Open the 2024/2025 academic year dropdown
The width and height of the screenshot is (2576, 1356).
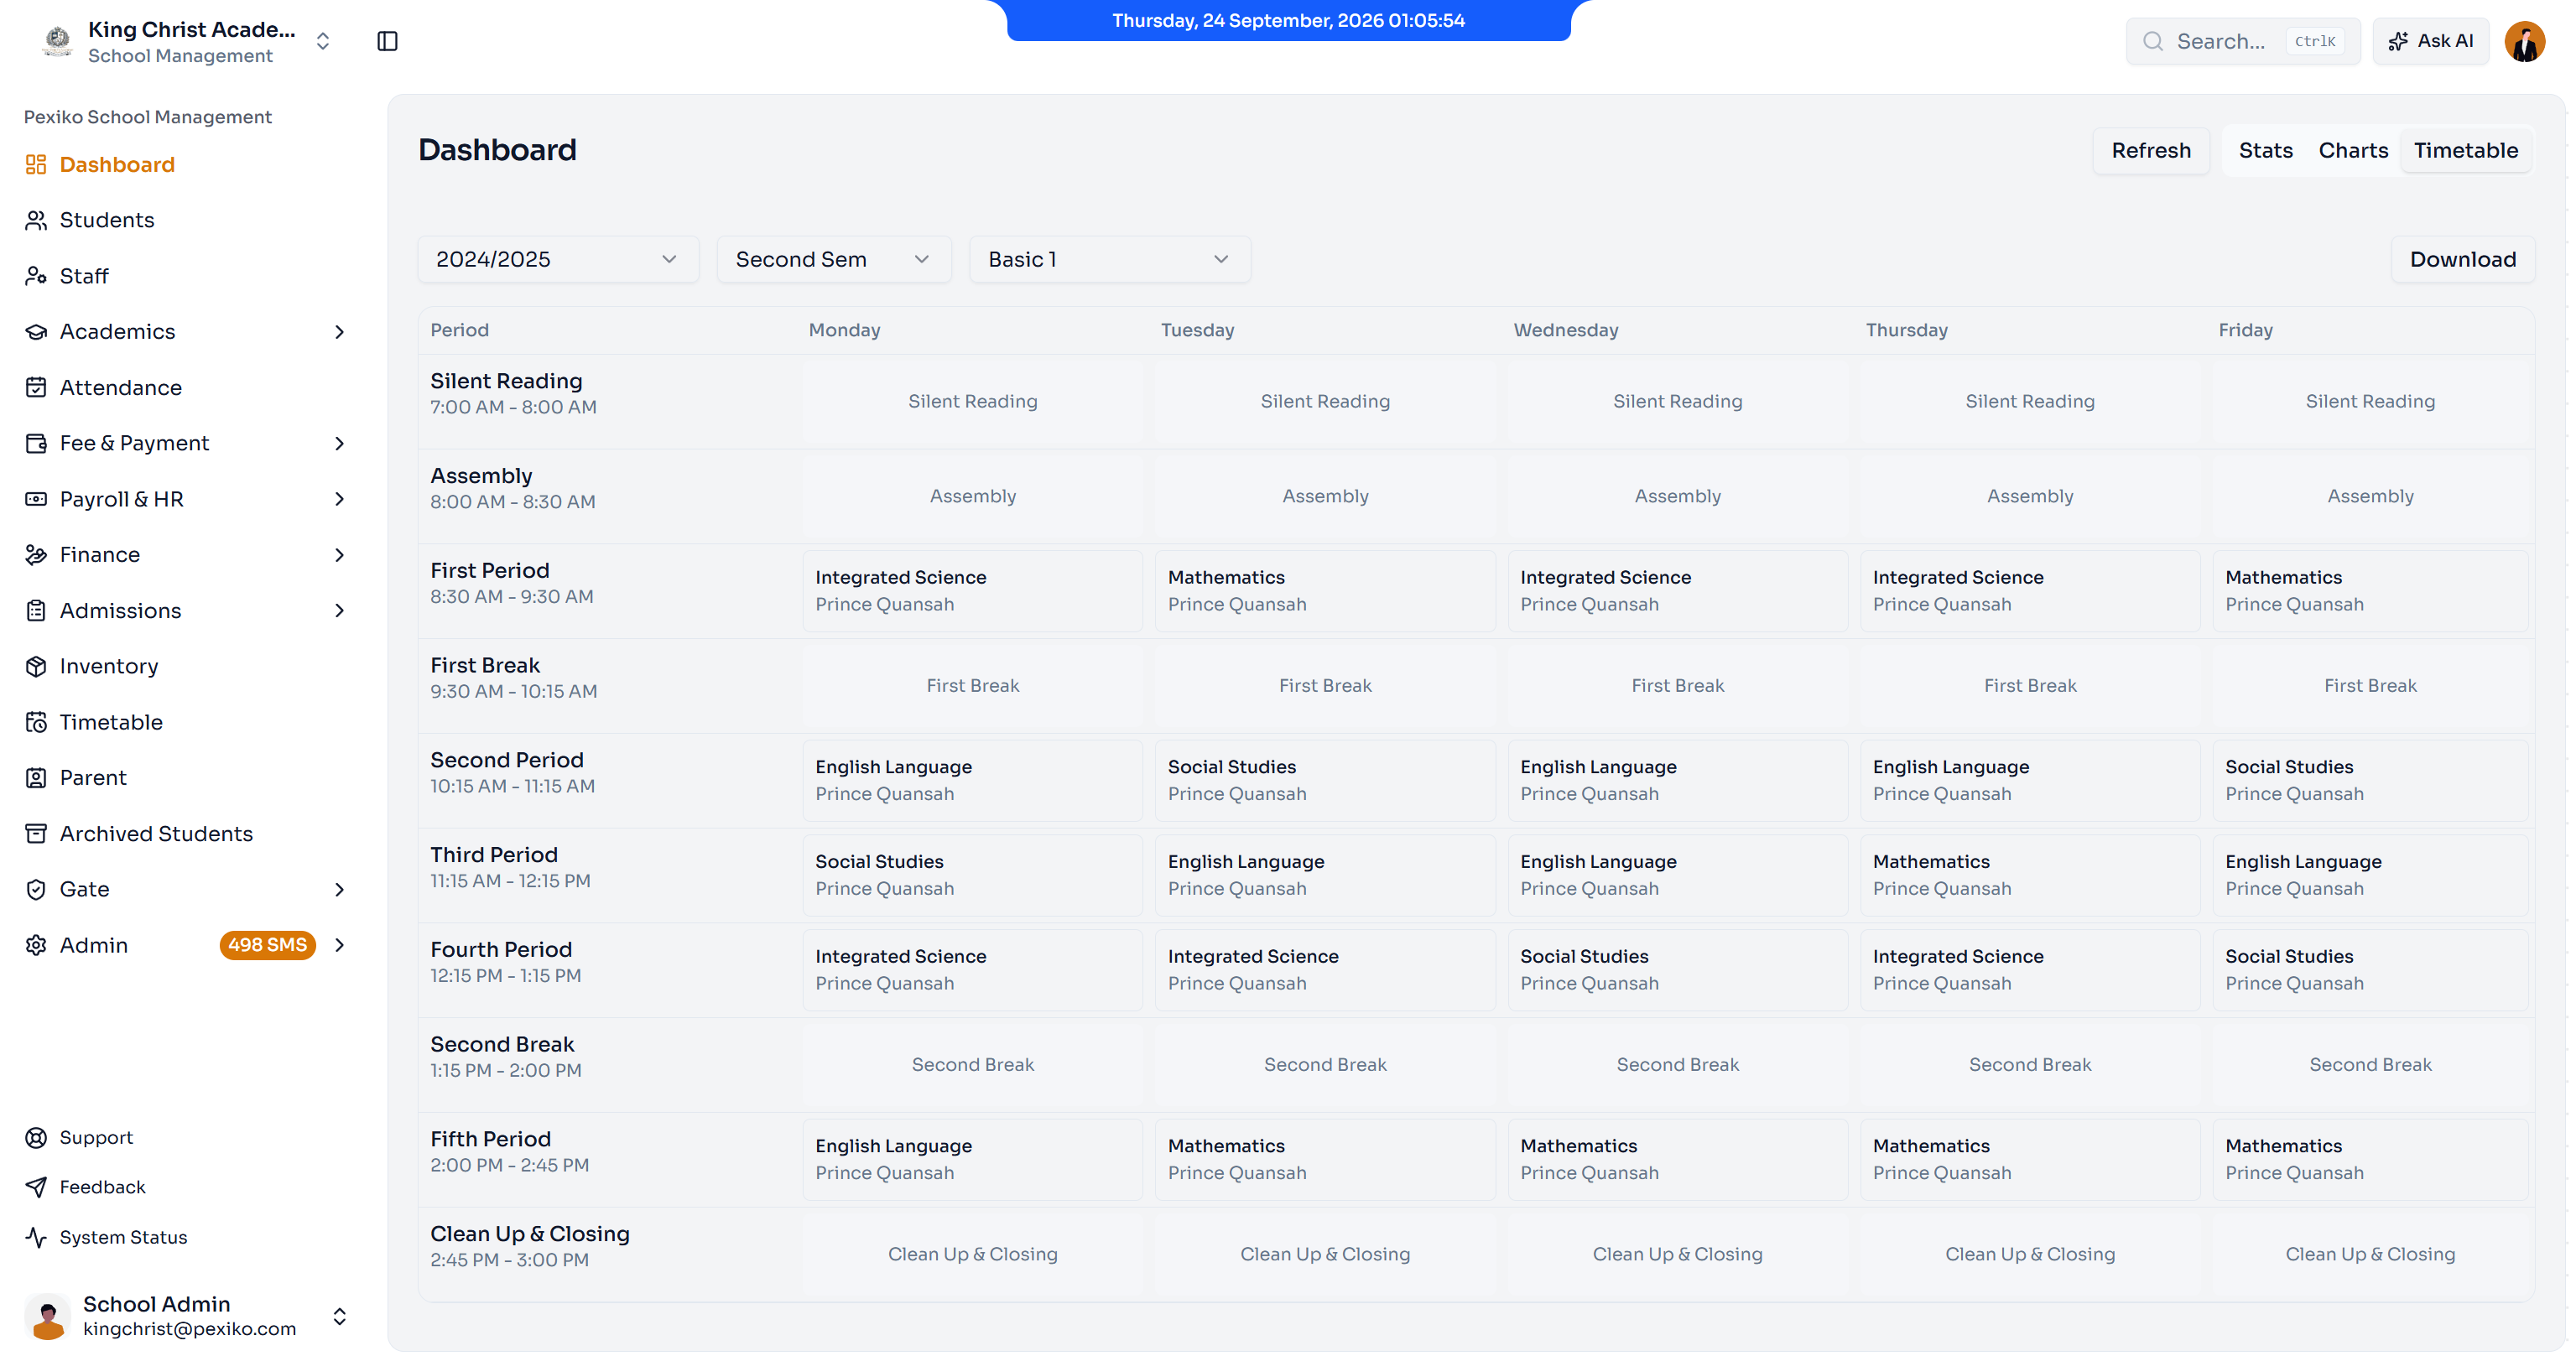tap(558, 259)
